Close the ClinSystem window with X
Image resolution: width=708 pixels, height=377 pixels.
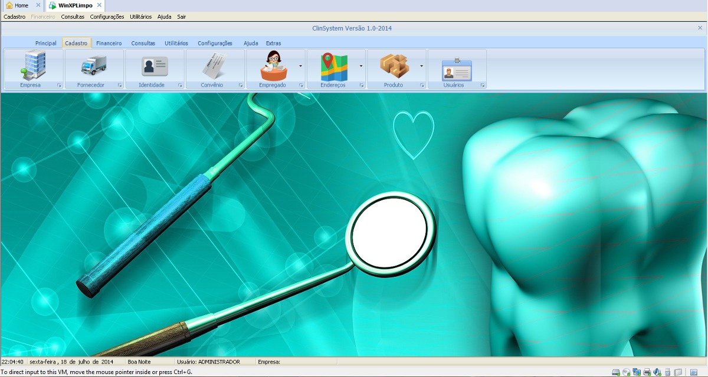pyautogui.click(x=700, y=28)
